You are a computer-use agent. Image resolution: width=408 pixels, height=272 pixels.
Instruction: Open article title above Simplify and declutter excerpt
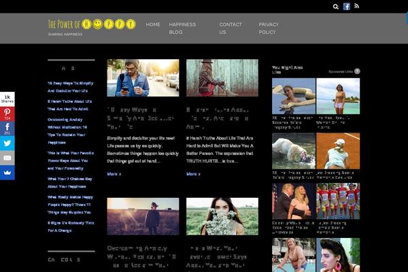coord(141,118)
